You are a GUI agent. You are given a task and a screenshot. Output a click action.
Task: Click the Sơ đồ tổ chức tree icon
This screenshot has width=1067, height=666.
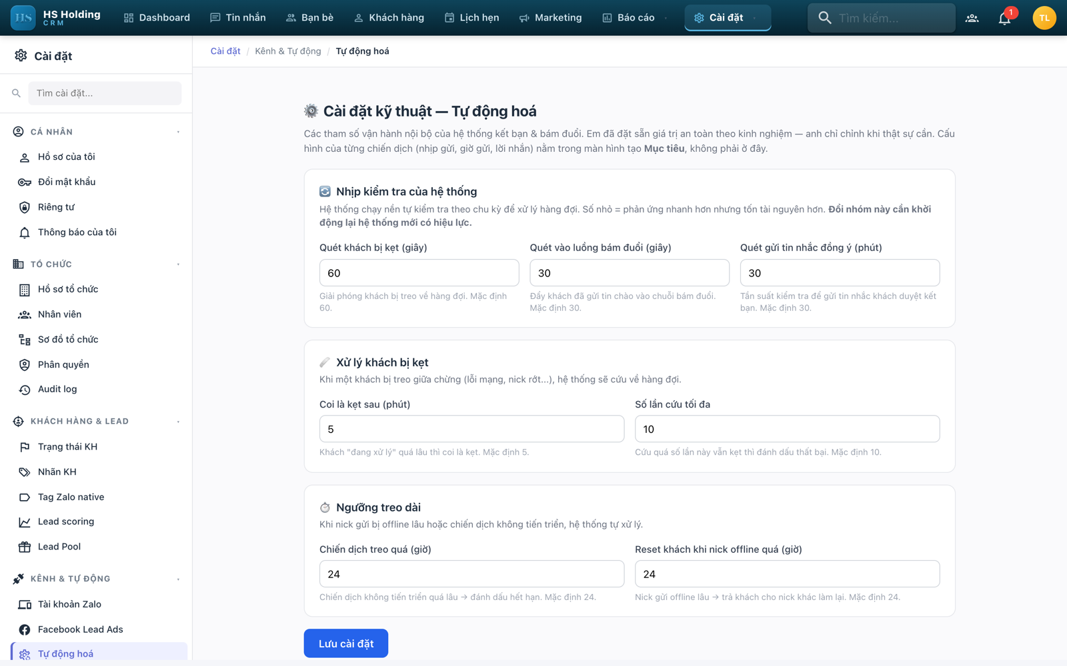[25, 340]
